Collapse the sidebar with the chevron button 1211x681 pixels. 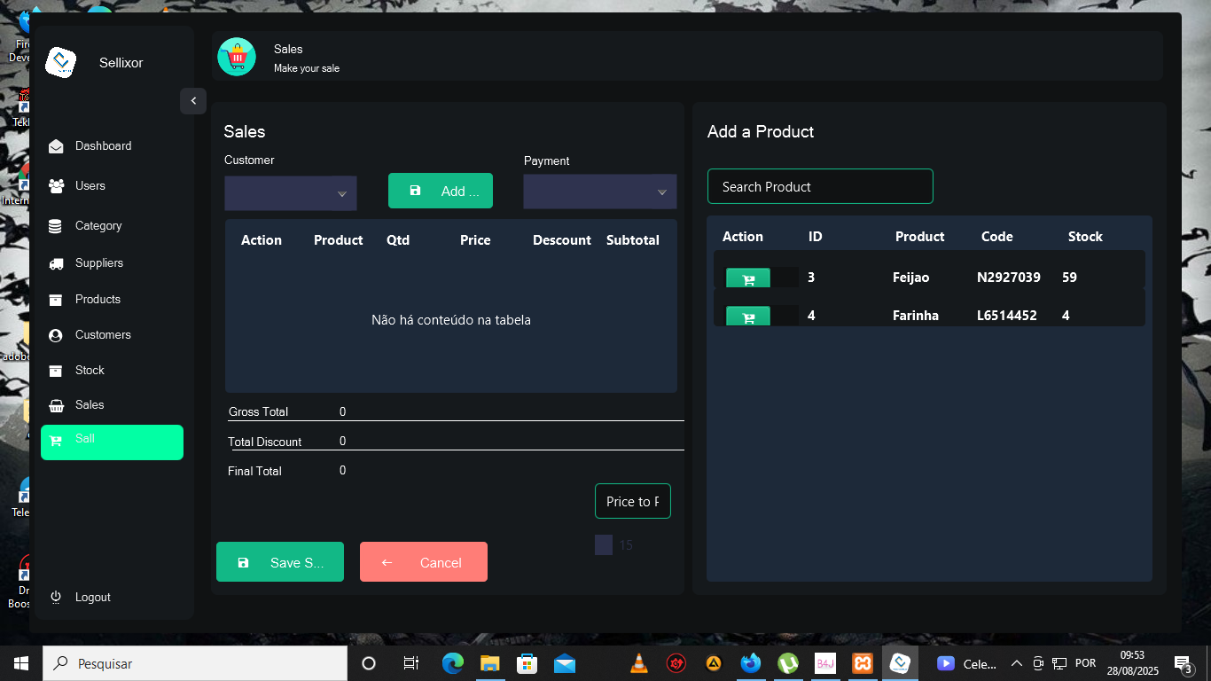[193, 101]
